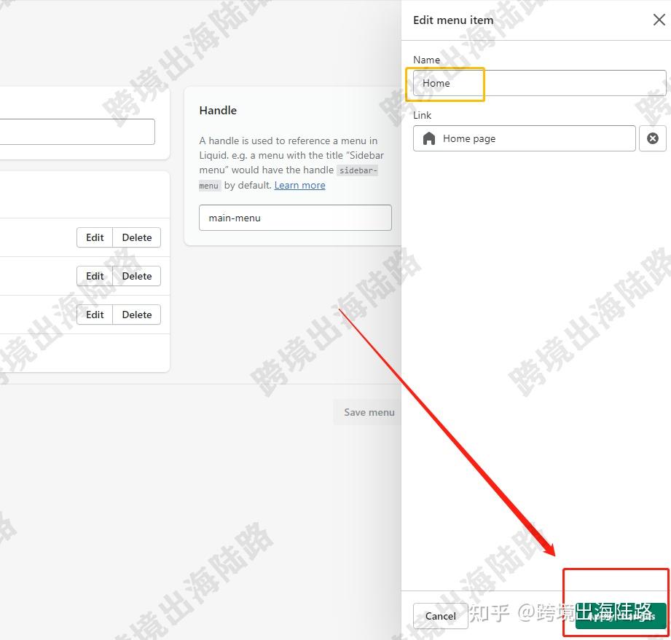Apply changes with the green button
Image resolution: width=671 pixels, height=640 pixels.
621,616
